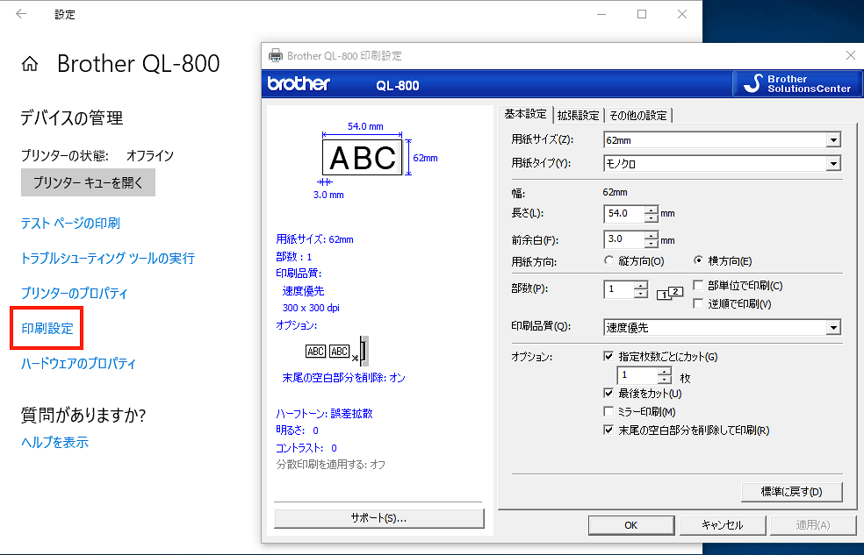The width and height of the screenshot is (864, 555).
Task: Uncheck 最後をカット option
Action: coord(608,394)
